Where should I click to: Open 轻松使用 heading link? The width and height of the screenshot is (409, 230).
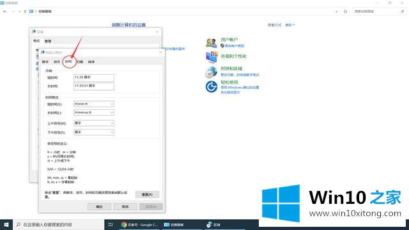click(x=229, y=82)
